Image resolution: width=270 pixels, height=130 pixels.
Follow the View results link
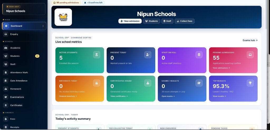coord(219,96)
